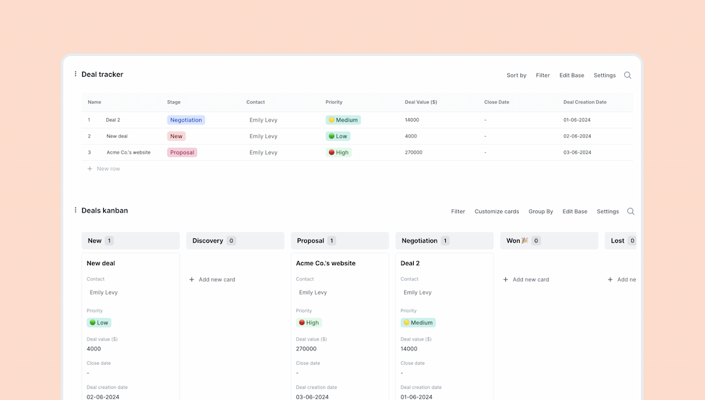Screen dimensions: 705x400
Task: Open Settings in the Deal tracker toolbar
Action: coord(604,75)
